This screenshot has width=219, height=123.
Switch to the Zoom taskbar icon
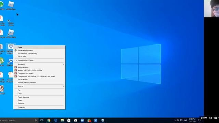pyautogui.click(x=82, y=120)
